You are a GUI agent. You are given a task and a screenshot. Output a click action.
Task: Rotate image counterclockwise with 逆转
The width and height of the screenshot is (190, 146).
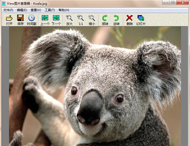[x=116, y=20]
